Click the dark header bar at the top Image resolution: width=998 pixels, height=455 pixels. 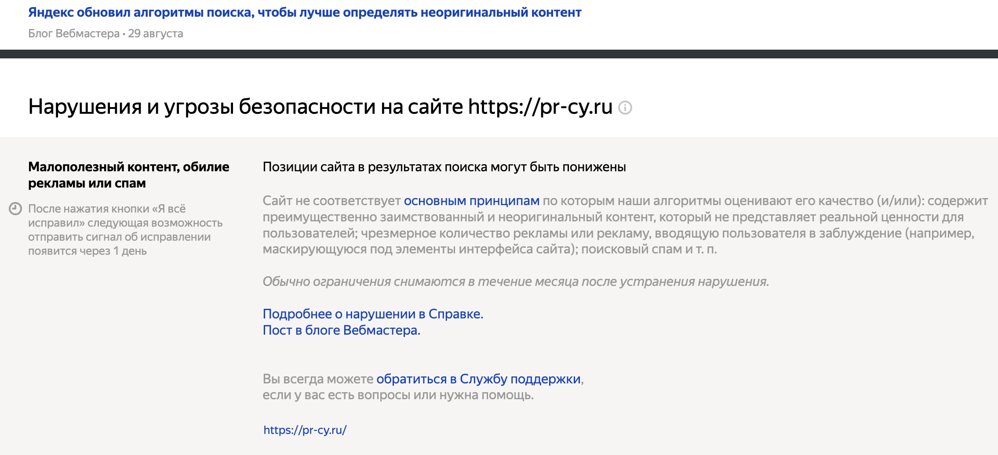499,54
